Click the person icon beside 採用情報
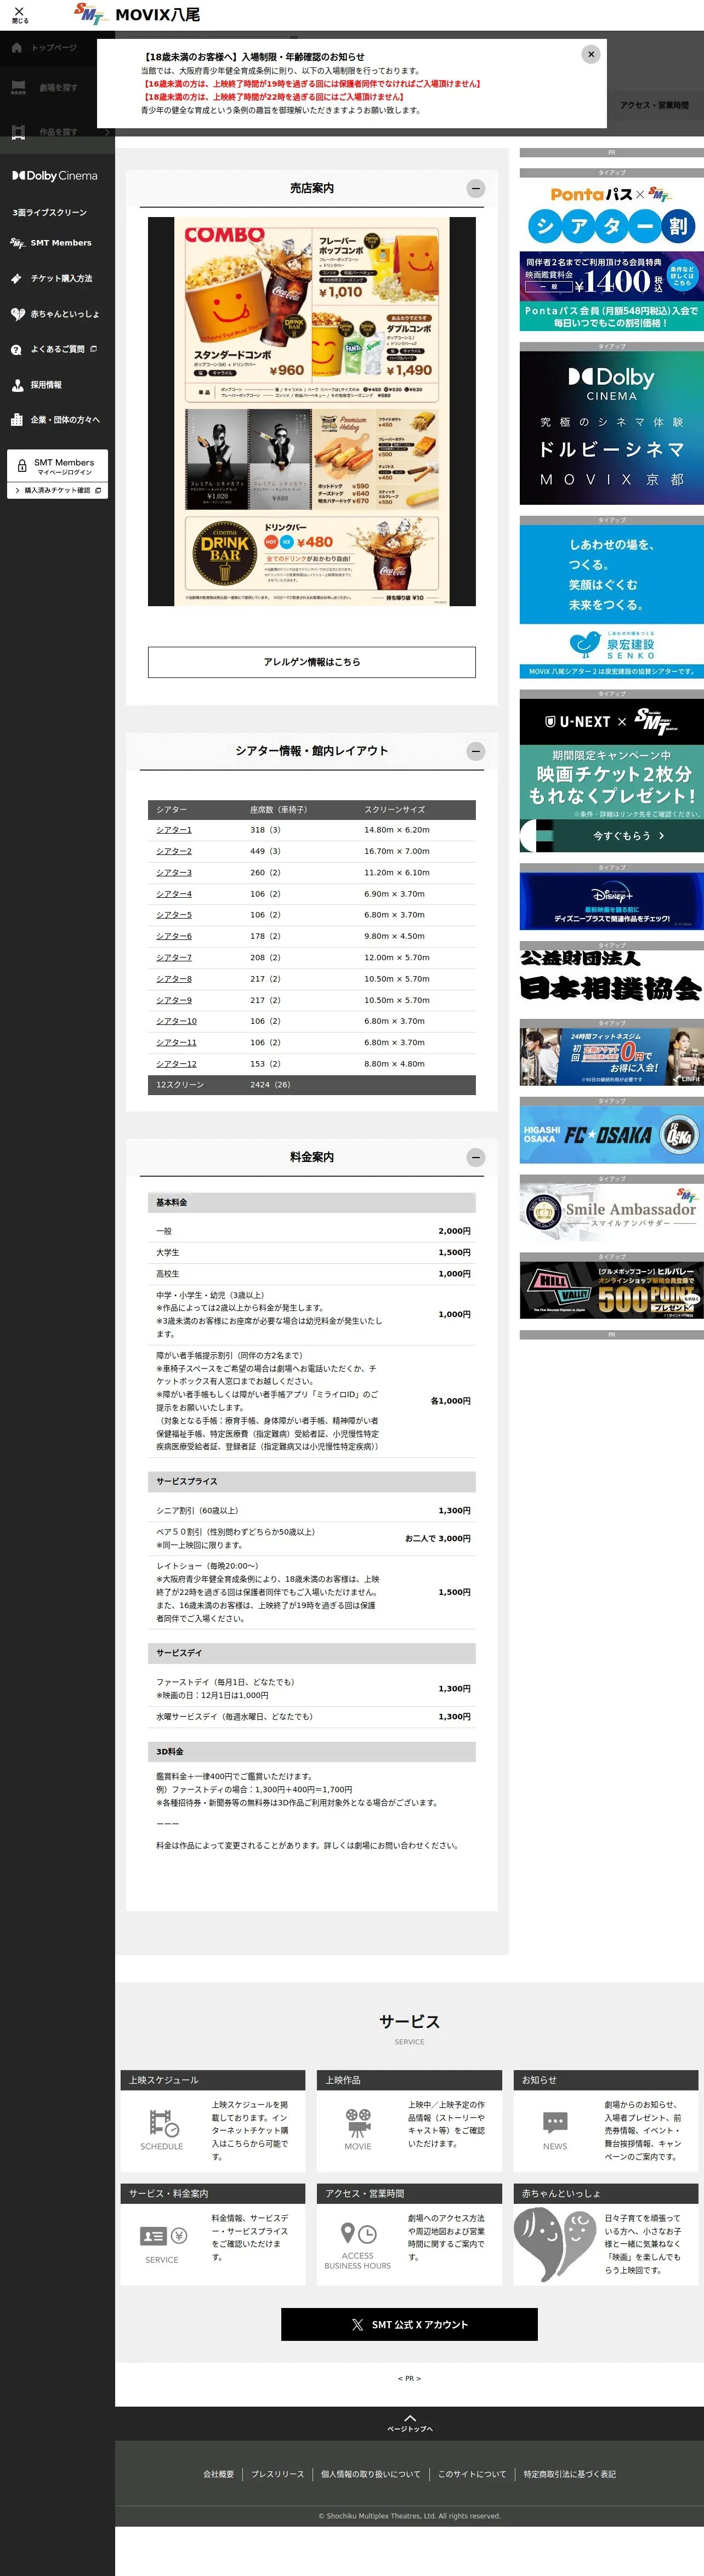Screen dimensions: 704x2576 [x=17, y=385]
